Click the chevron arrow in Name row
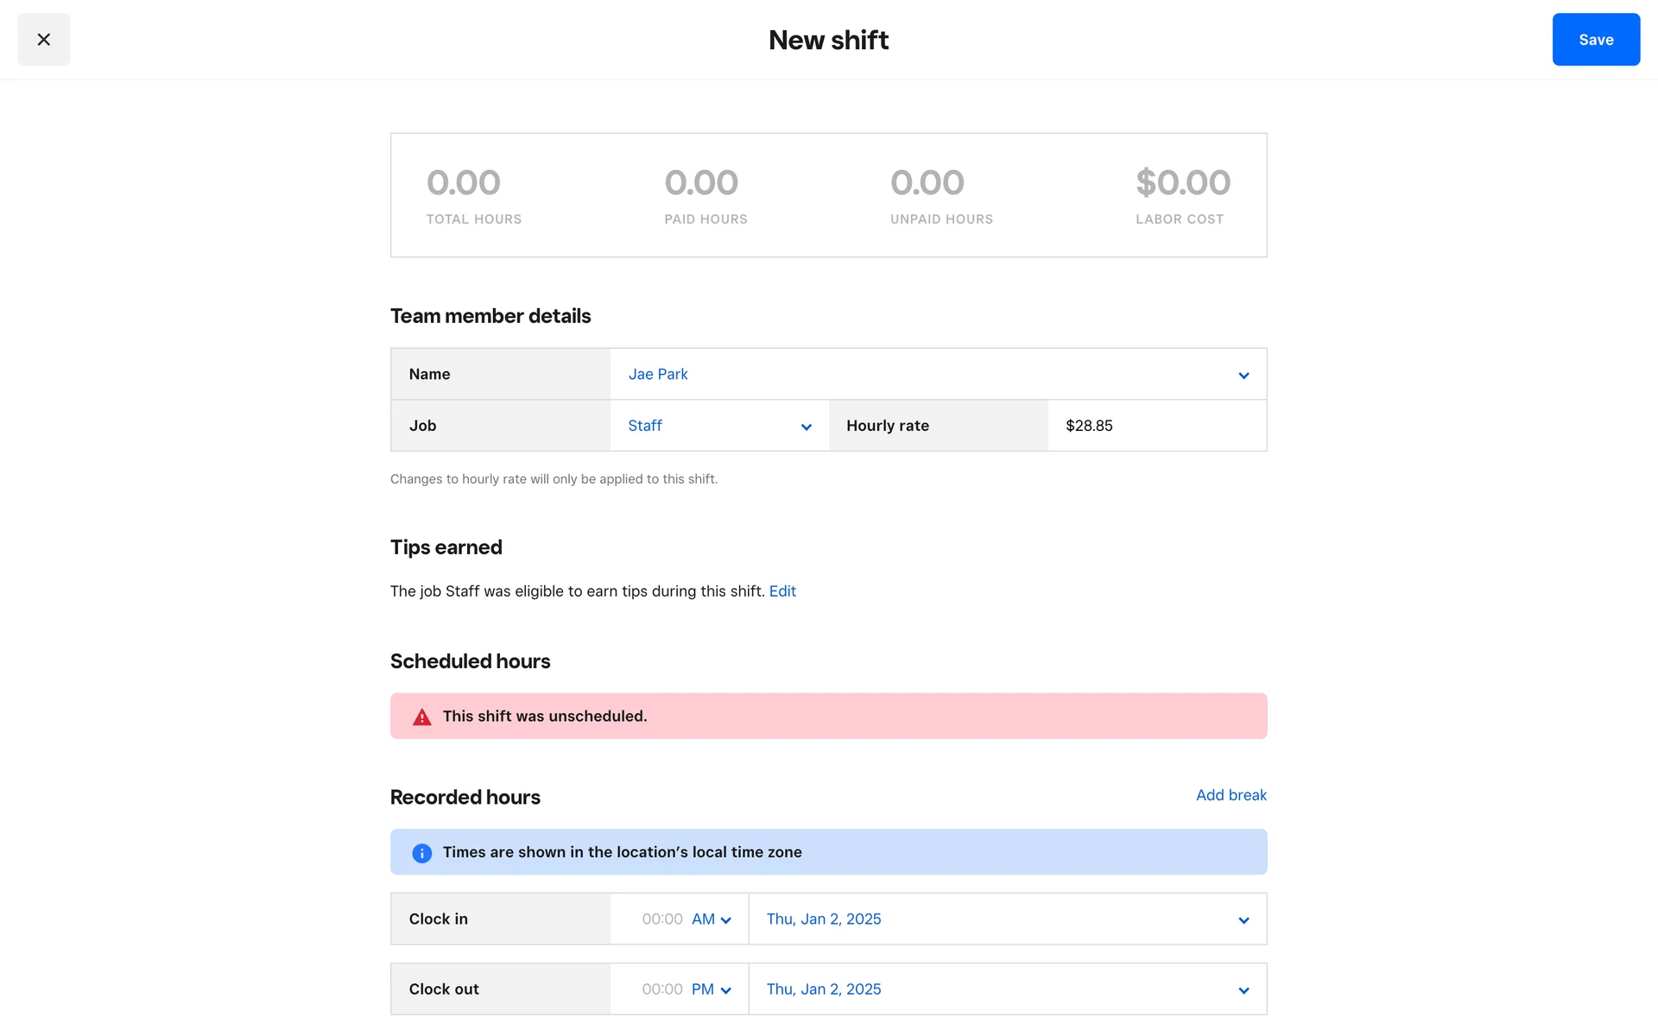This screenshot has height=1036, width=1658. tap(1243, 376)
